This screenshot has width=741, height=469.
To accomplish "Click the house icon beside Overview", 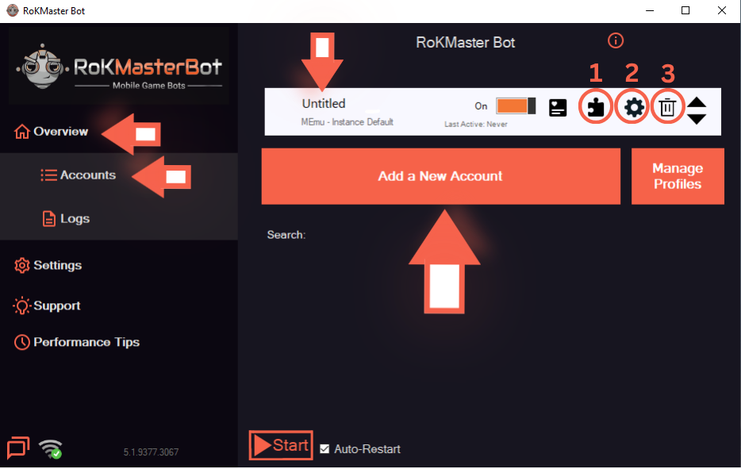I will [x=21, y=132].
